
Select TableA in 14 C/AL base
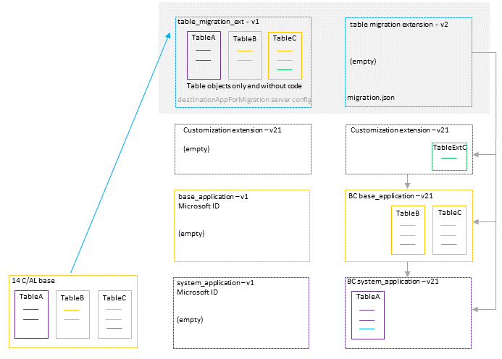point(31,315)
